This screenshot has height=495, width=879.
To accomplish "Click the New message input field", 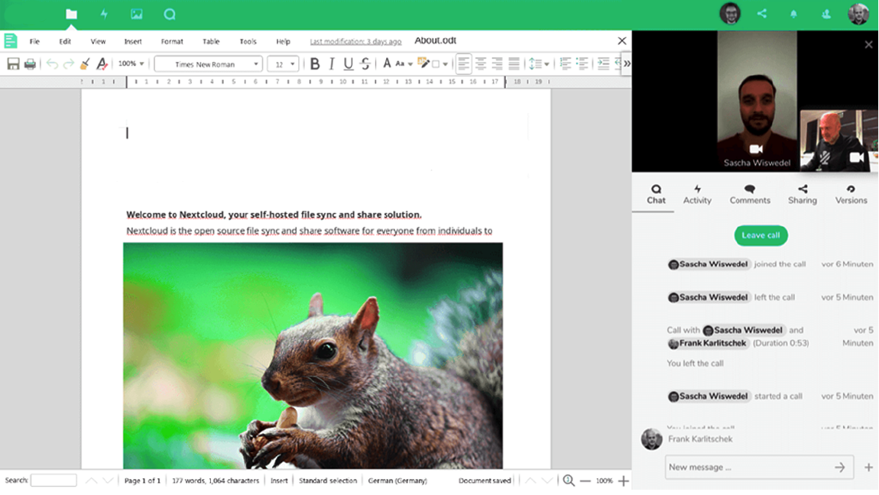I will pos(745,467).
